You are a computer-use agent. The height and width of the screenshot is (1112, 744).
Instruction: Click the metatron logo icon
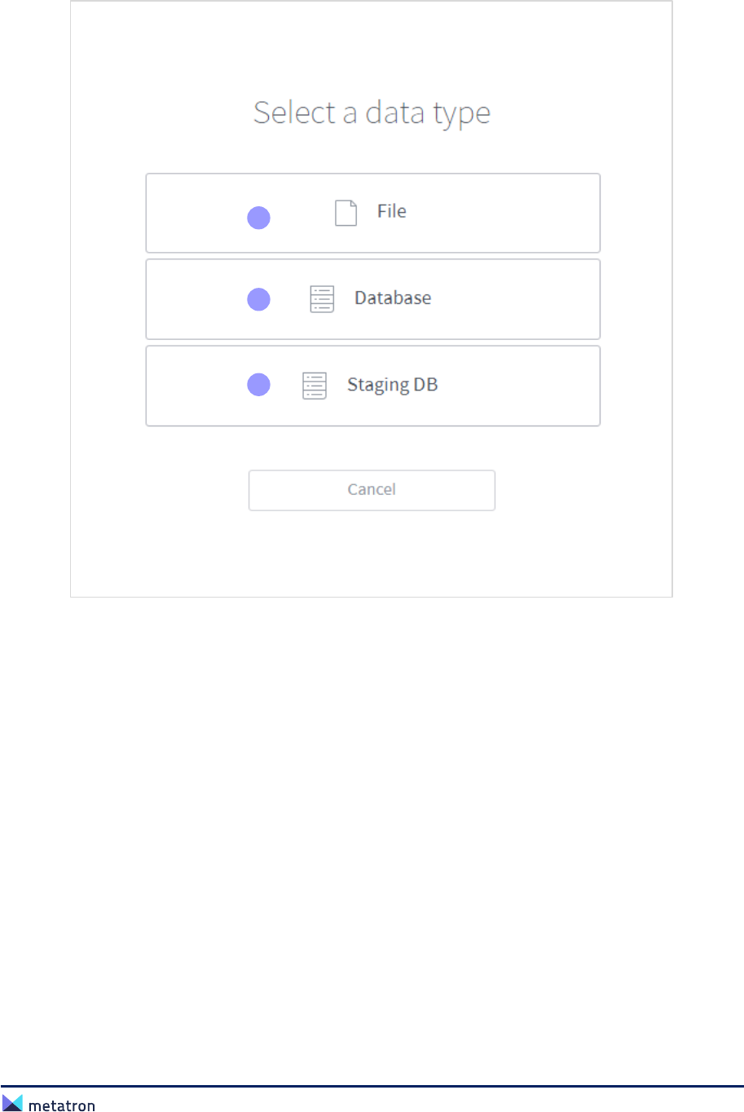coord(12,1103)
